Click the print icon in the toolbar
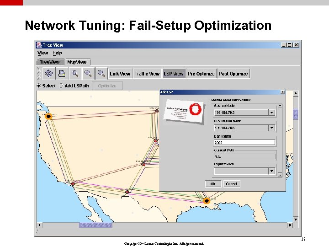Screen dimensions: 329x247 pyautogui.click(x=62, y=74)
